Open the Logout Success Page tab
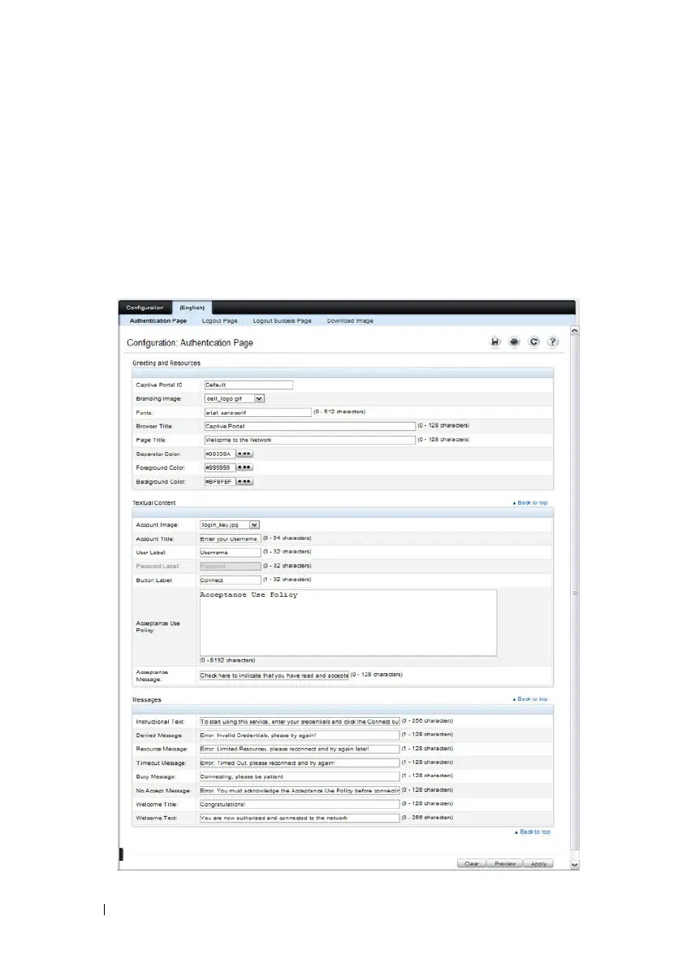Image resolution: width=682 pixels, height=969 pixels. [x=282, y=321]
